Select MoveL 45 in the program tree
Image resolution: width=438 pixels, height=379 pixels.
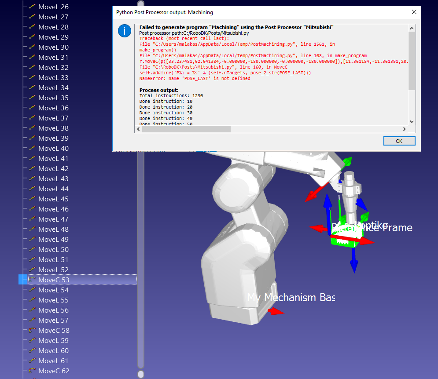pyautogui.click(x=53, y=199)
